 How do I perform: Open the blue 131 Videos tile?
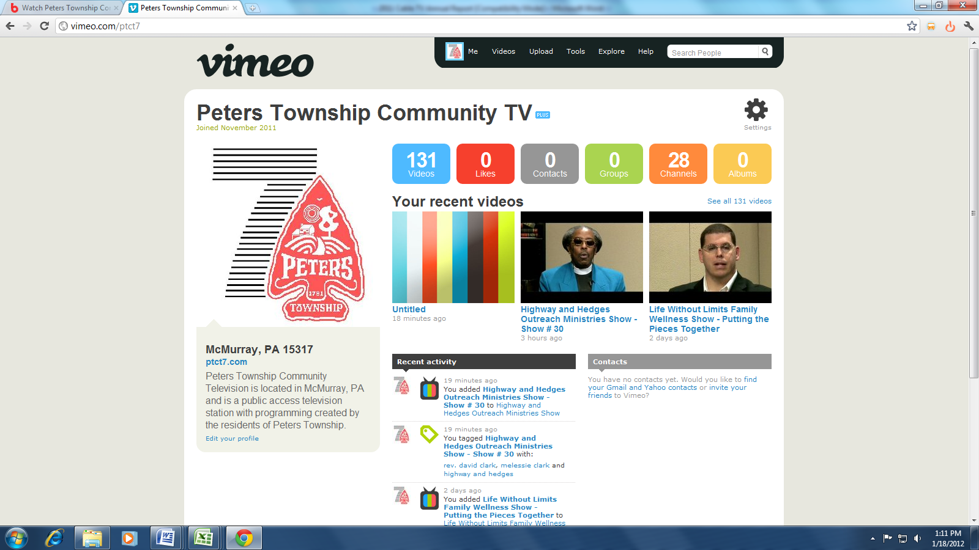pos(421,164)
